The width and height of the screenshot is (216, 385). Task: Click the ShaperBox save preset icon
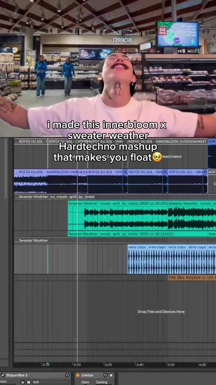click(29, 382)
